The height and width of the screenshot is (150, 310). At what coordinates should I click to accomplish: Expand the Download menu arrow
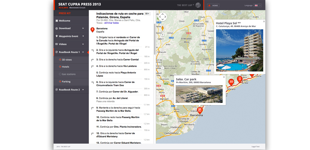click(x=83, y=28)
